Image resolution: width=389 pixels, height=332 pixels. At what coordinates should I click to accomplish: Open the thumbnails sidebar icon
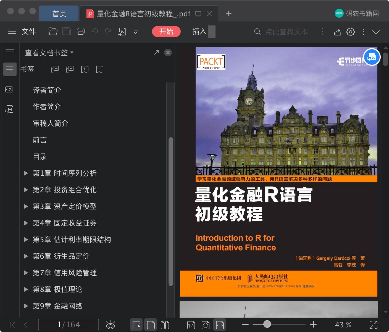[9, 89]
